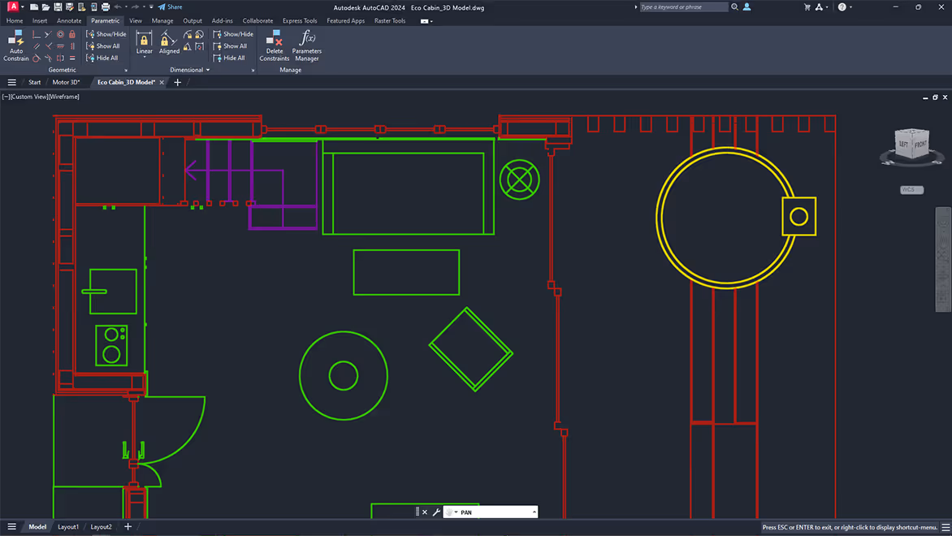Expand the Quick Access toolbar customize arrow
The width and height of the screenshot is (952, 536).
click(151, 7)
